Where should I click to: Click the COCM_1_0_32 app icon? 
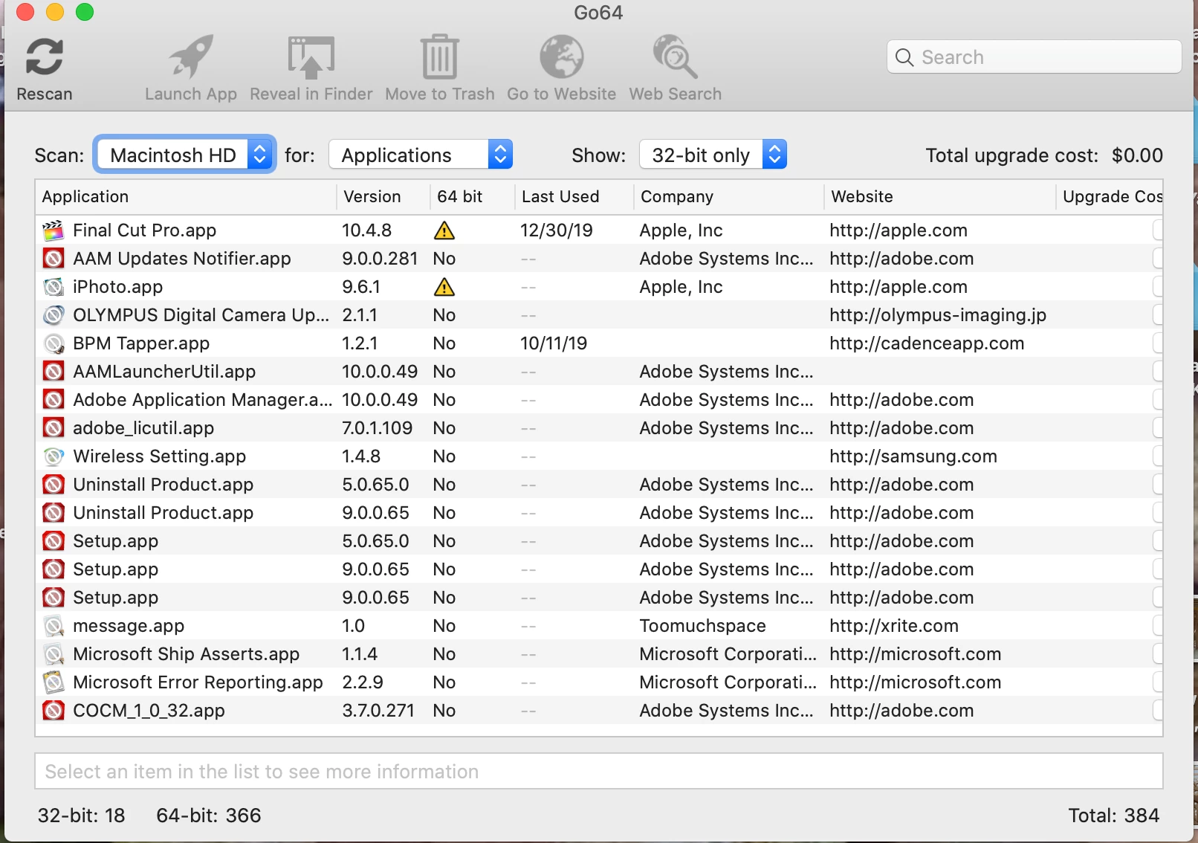tap(54, 711)
